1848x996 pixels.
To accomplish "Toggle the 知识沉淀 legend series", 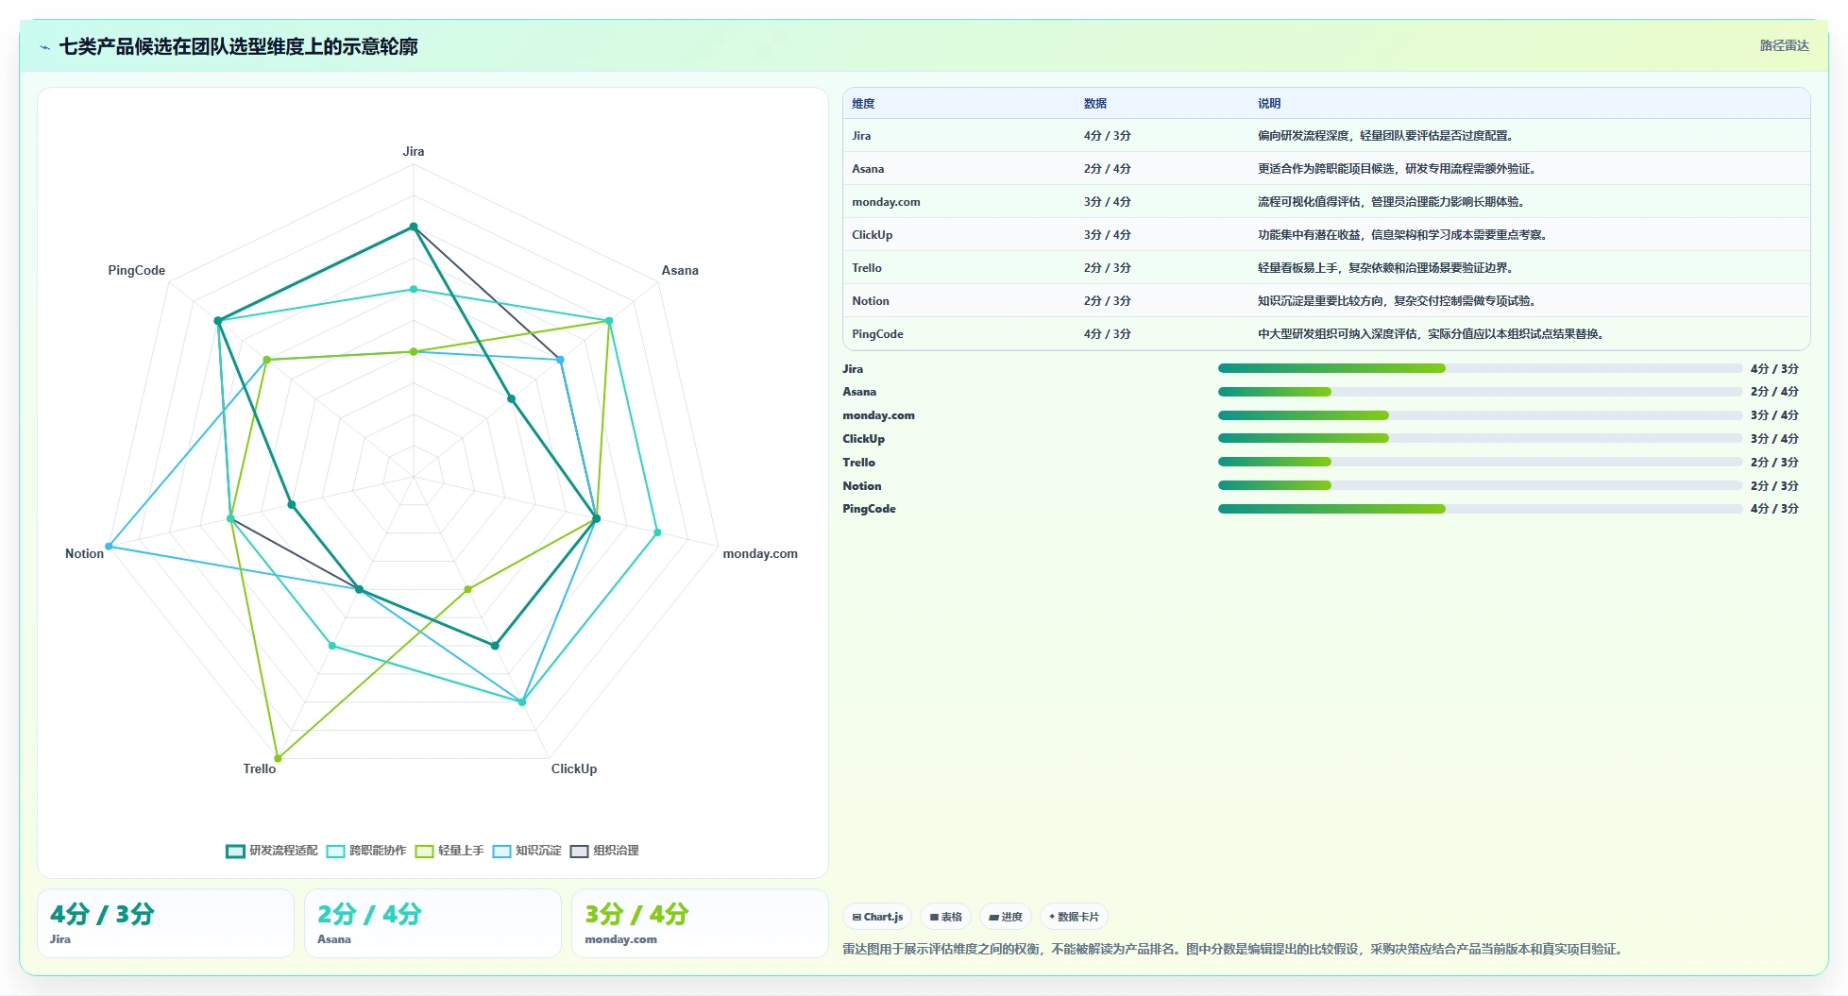I will coord(527,851).
